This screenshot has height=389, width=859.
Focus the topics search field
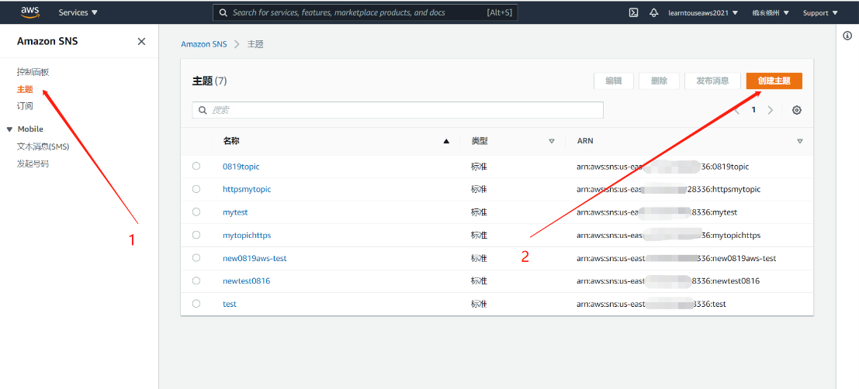tap(398, 110)
